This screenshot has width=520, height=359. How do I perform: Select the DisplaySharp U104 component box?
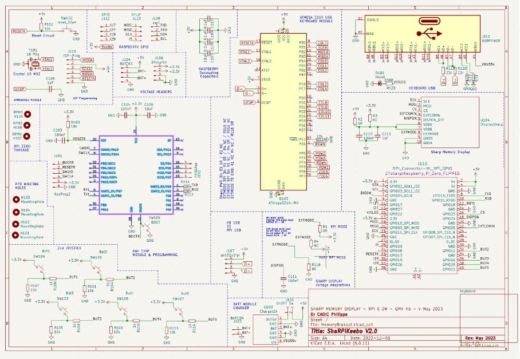tap(450, 122)
